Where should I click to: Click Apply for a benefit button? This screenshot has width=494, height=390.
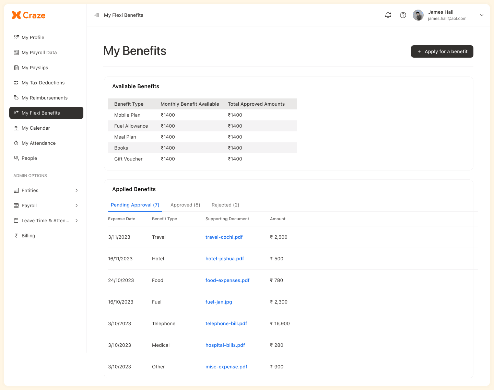442,51
